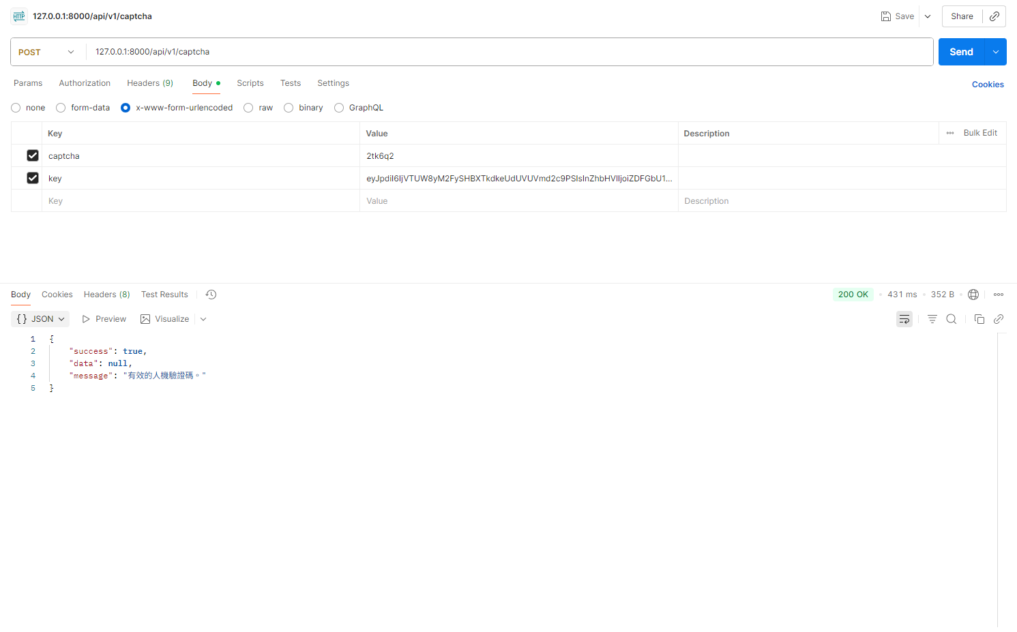This screenshot has height=632, width=1017.
Task: Search within the response body
Action: point(952,319)
